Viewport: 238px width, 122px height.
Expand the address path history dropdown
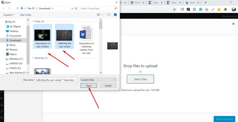72,8
